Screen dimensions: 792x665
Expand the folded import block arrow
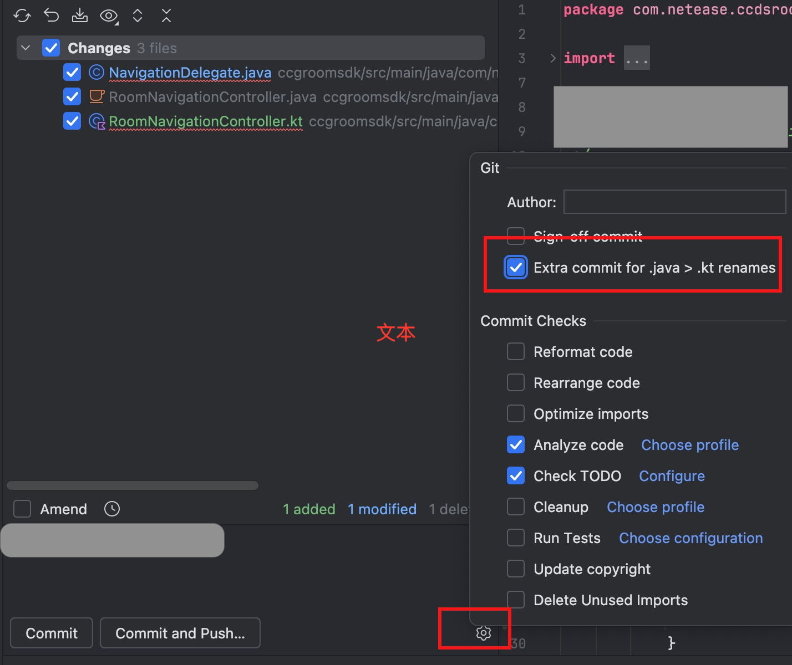point(552,58)
